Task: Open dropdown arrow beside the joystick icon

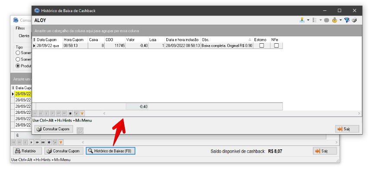Action: (341, 20)
